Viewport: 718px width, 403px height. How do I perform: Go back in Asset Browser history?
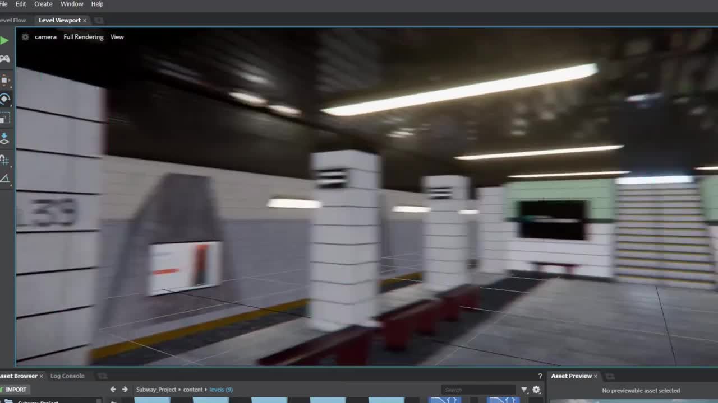[x=113, y=390]
